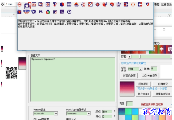Click the 白点 value field showing 0
This screenshot has height=120, width=174.
pos(107,117)
